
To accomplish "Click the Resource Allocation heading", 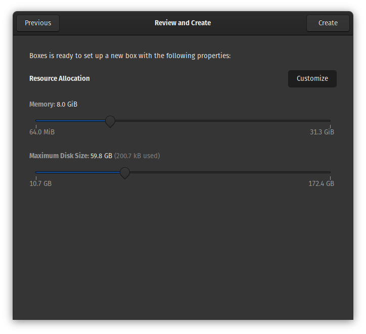I will coord(60,78).
